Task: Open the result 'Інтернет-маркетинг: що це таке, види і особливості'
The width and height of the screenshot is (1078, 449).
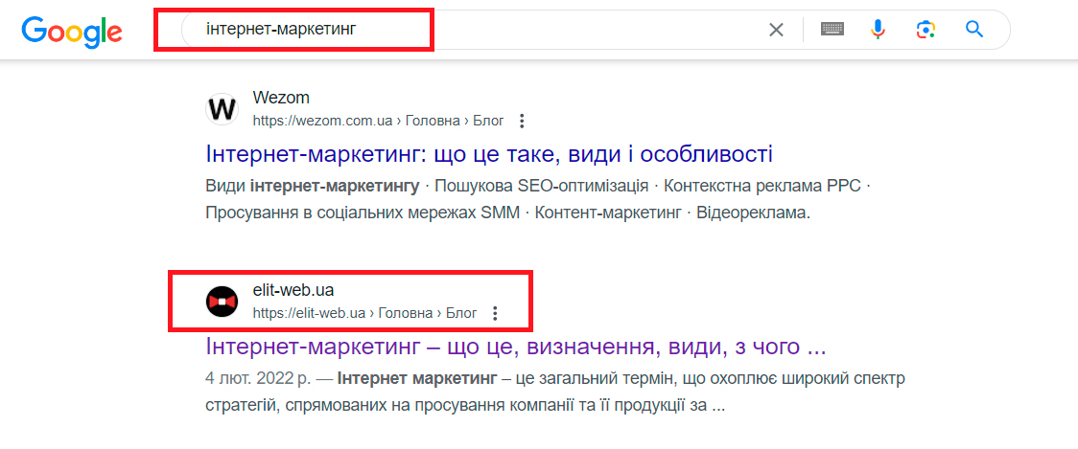Action: [489, 154]
